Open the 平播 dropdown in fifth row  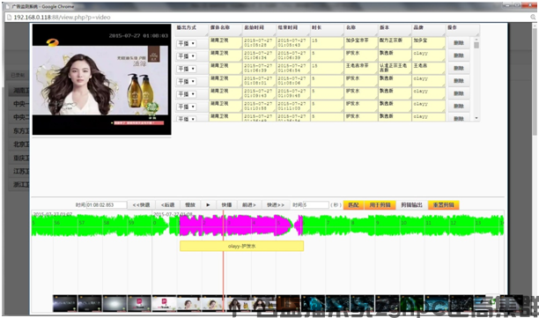[x=187, y=94]
